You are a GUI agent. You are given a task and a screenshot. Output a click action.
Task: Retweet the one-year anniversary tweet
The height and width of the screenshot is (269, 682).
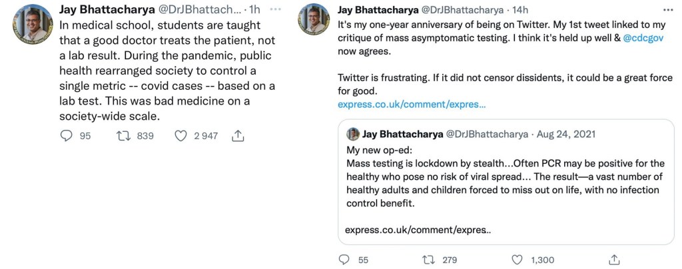coord(430,260)
